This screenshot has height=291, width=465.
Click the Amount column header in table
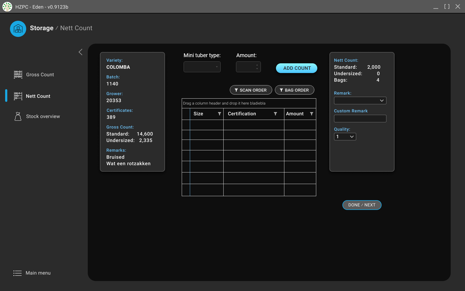pyautogui.click(x=300, y=114)
